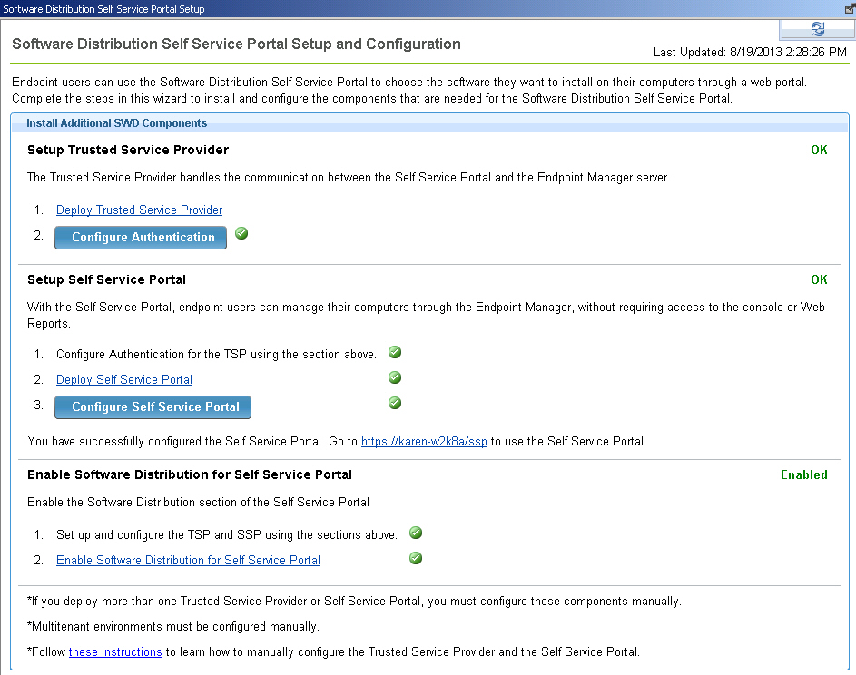Screen dimensions: 856x675
Task: Click the Last Updated timestamp text
Action: 752,52
